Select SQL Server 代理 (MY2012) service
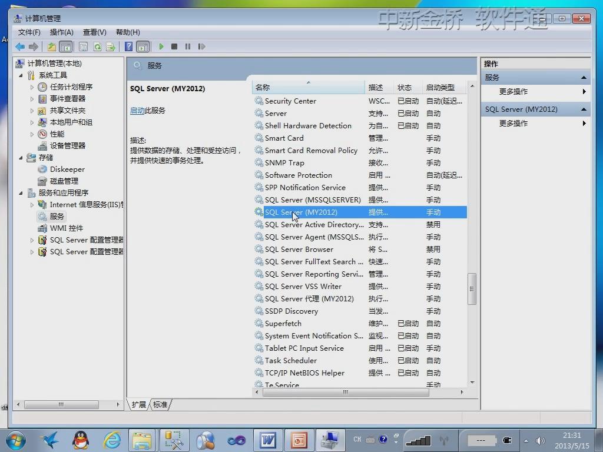The width and height of the screenshot is (603, 452). click(x=360, y=298)
